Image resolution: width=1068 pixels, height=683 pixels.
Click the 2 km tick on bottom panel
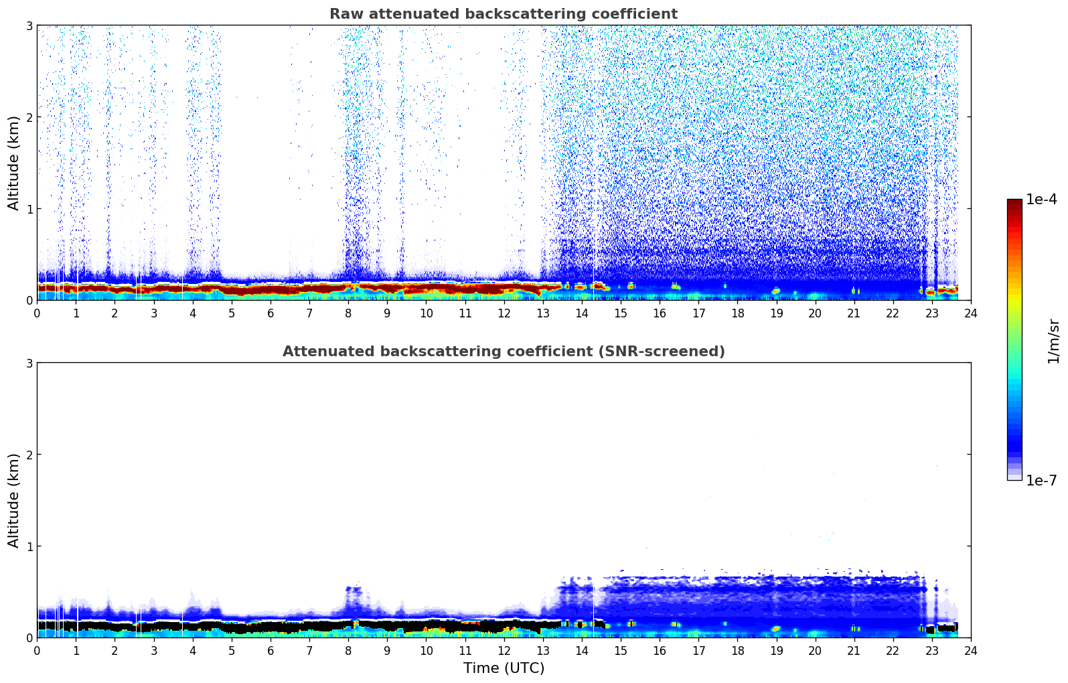pyautogui.click(x=29, y=455)
